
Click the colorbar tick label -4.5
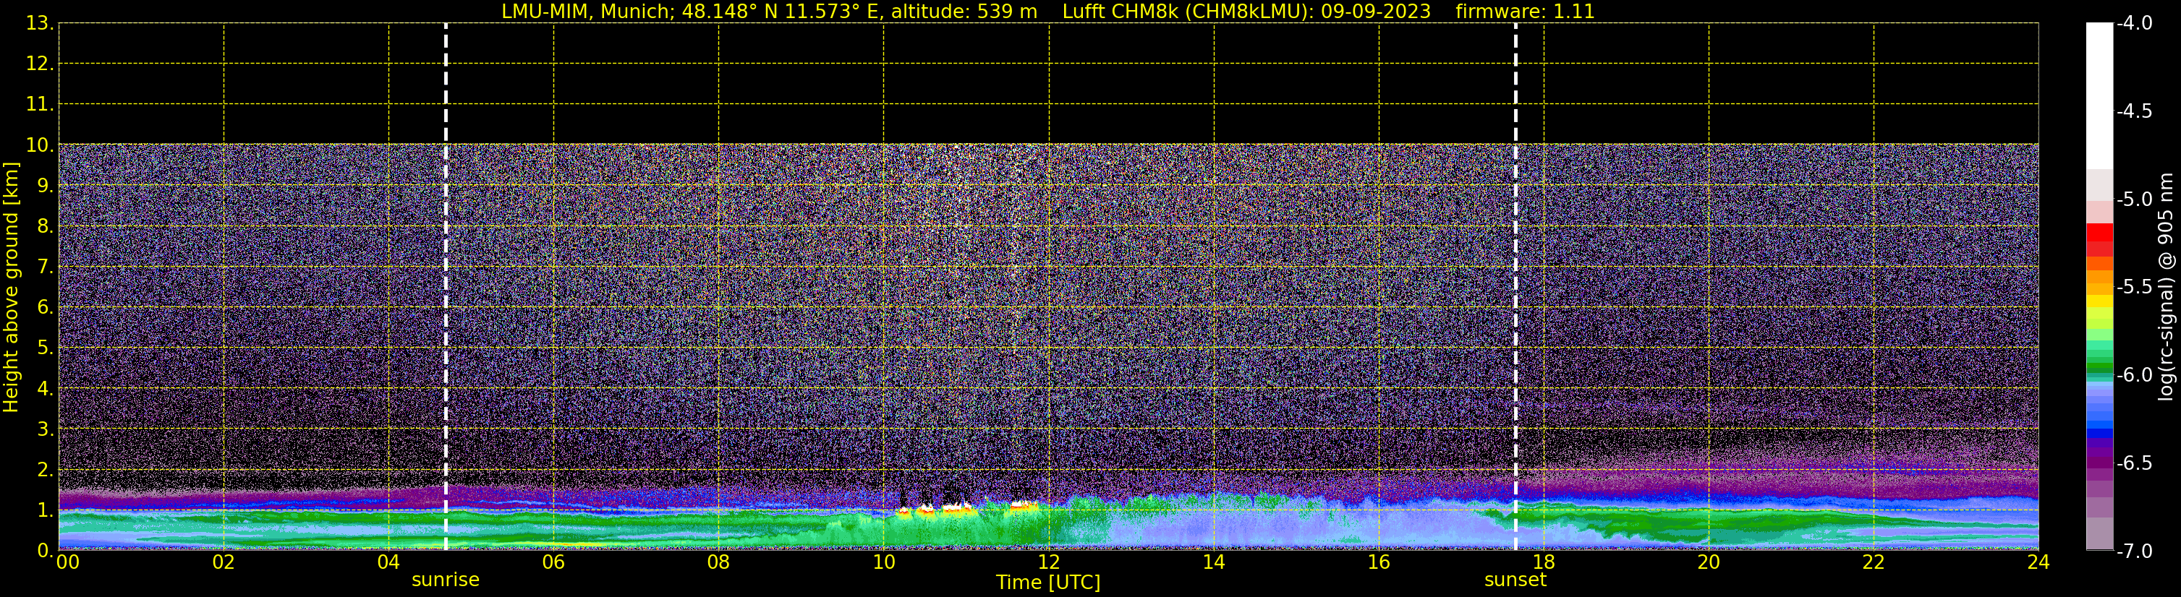(x=2133, y=111)
